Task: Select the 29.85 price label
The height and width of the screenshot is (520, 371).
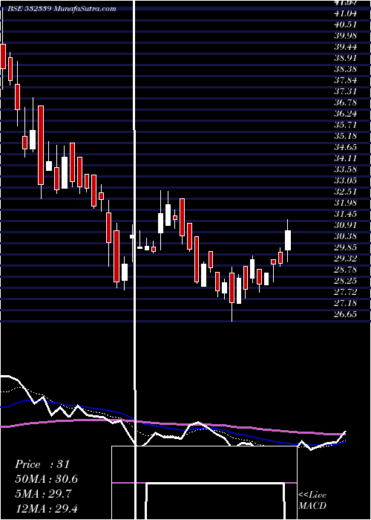Action: (345, 247)
